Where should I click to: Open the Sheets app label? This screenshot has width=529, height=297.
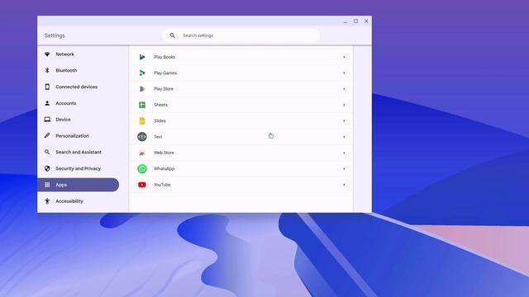(x=160, y=105)
